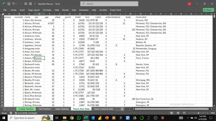
Task: Click the Search box in title bar
Action: [109, 4]
